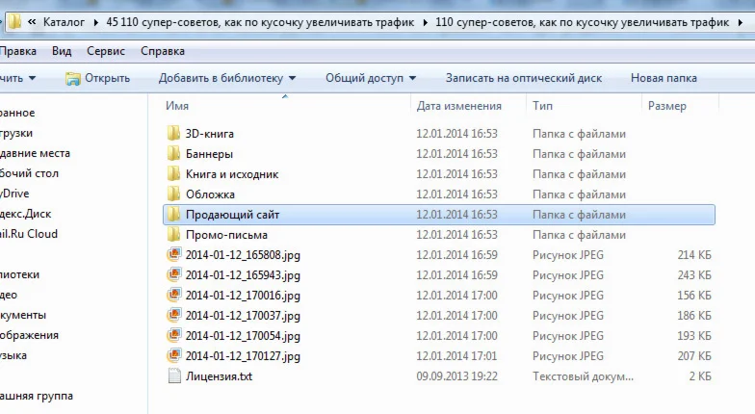The width and height of the screenshot is (755, 414).
Task: Click the 2014-01-12_165808.jpg file icon
Action: click(173, 254)
